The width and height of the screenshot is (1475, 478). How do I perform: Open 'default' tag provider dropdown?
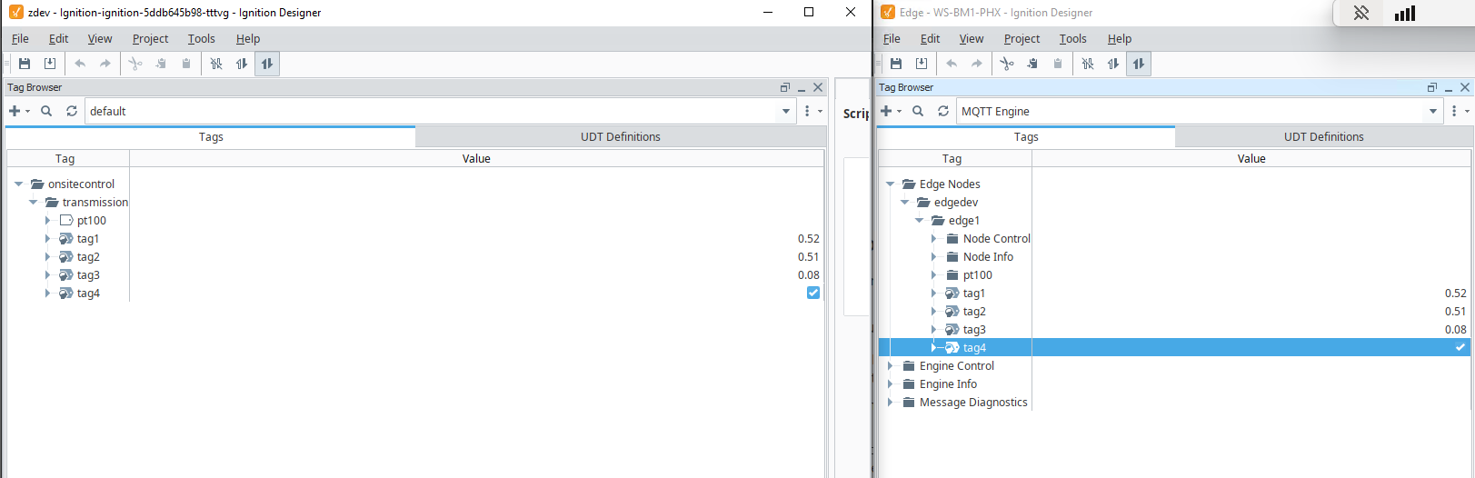(786, 111)
